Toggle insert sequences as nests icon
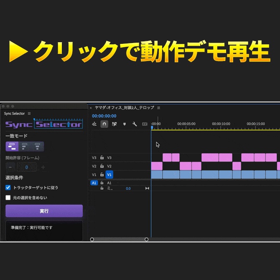The image size is (280, 280). click(94, 124)
